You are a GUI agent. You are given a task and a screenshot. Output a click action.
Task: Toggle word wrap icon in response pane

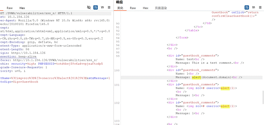tap(247, 7)
